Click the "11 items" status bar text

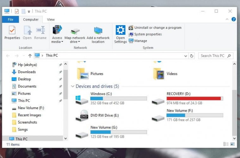click(13, 144)
